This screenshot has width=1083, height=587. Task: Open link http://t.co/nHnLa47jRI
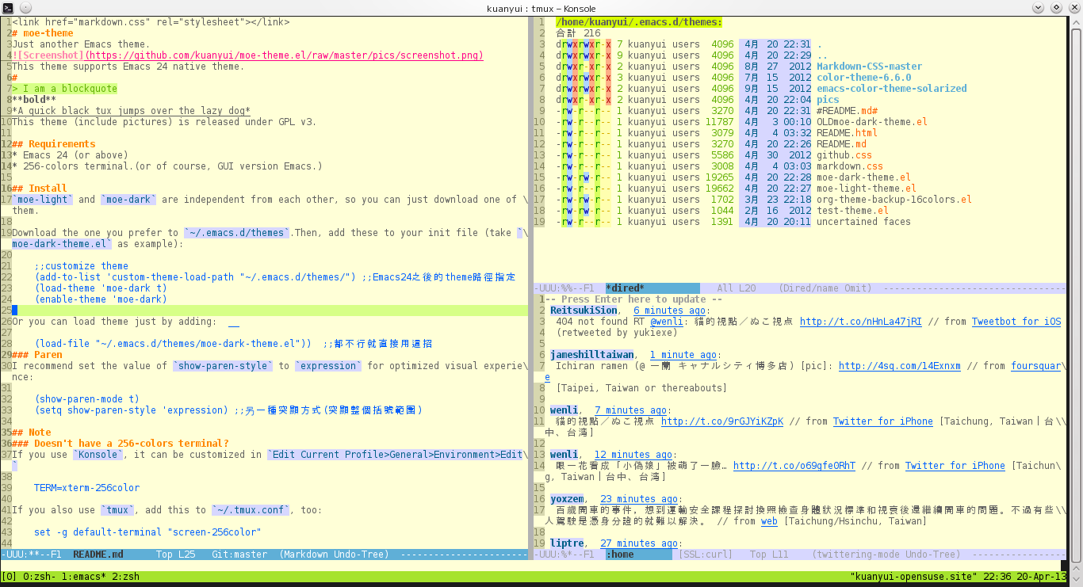point(860,322)
